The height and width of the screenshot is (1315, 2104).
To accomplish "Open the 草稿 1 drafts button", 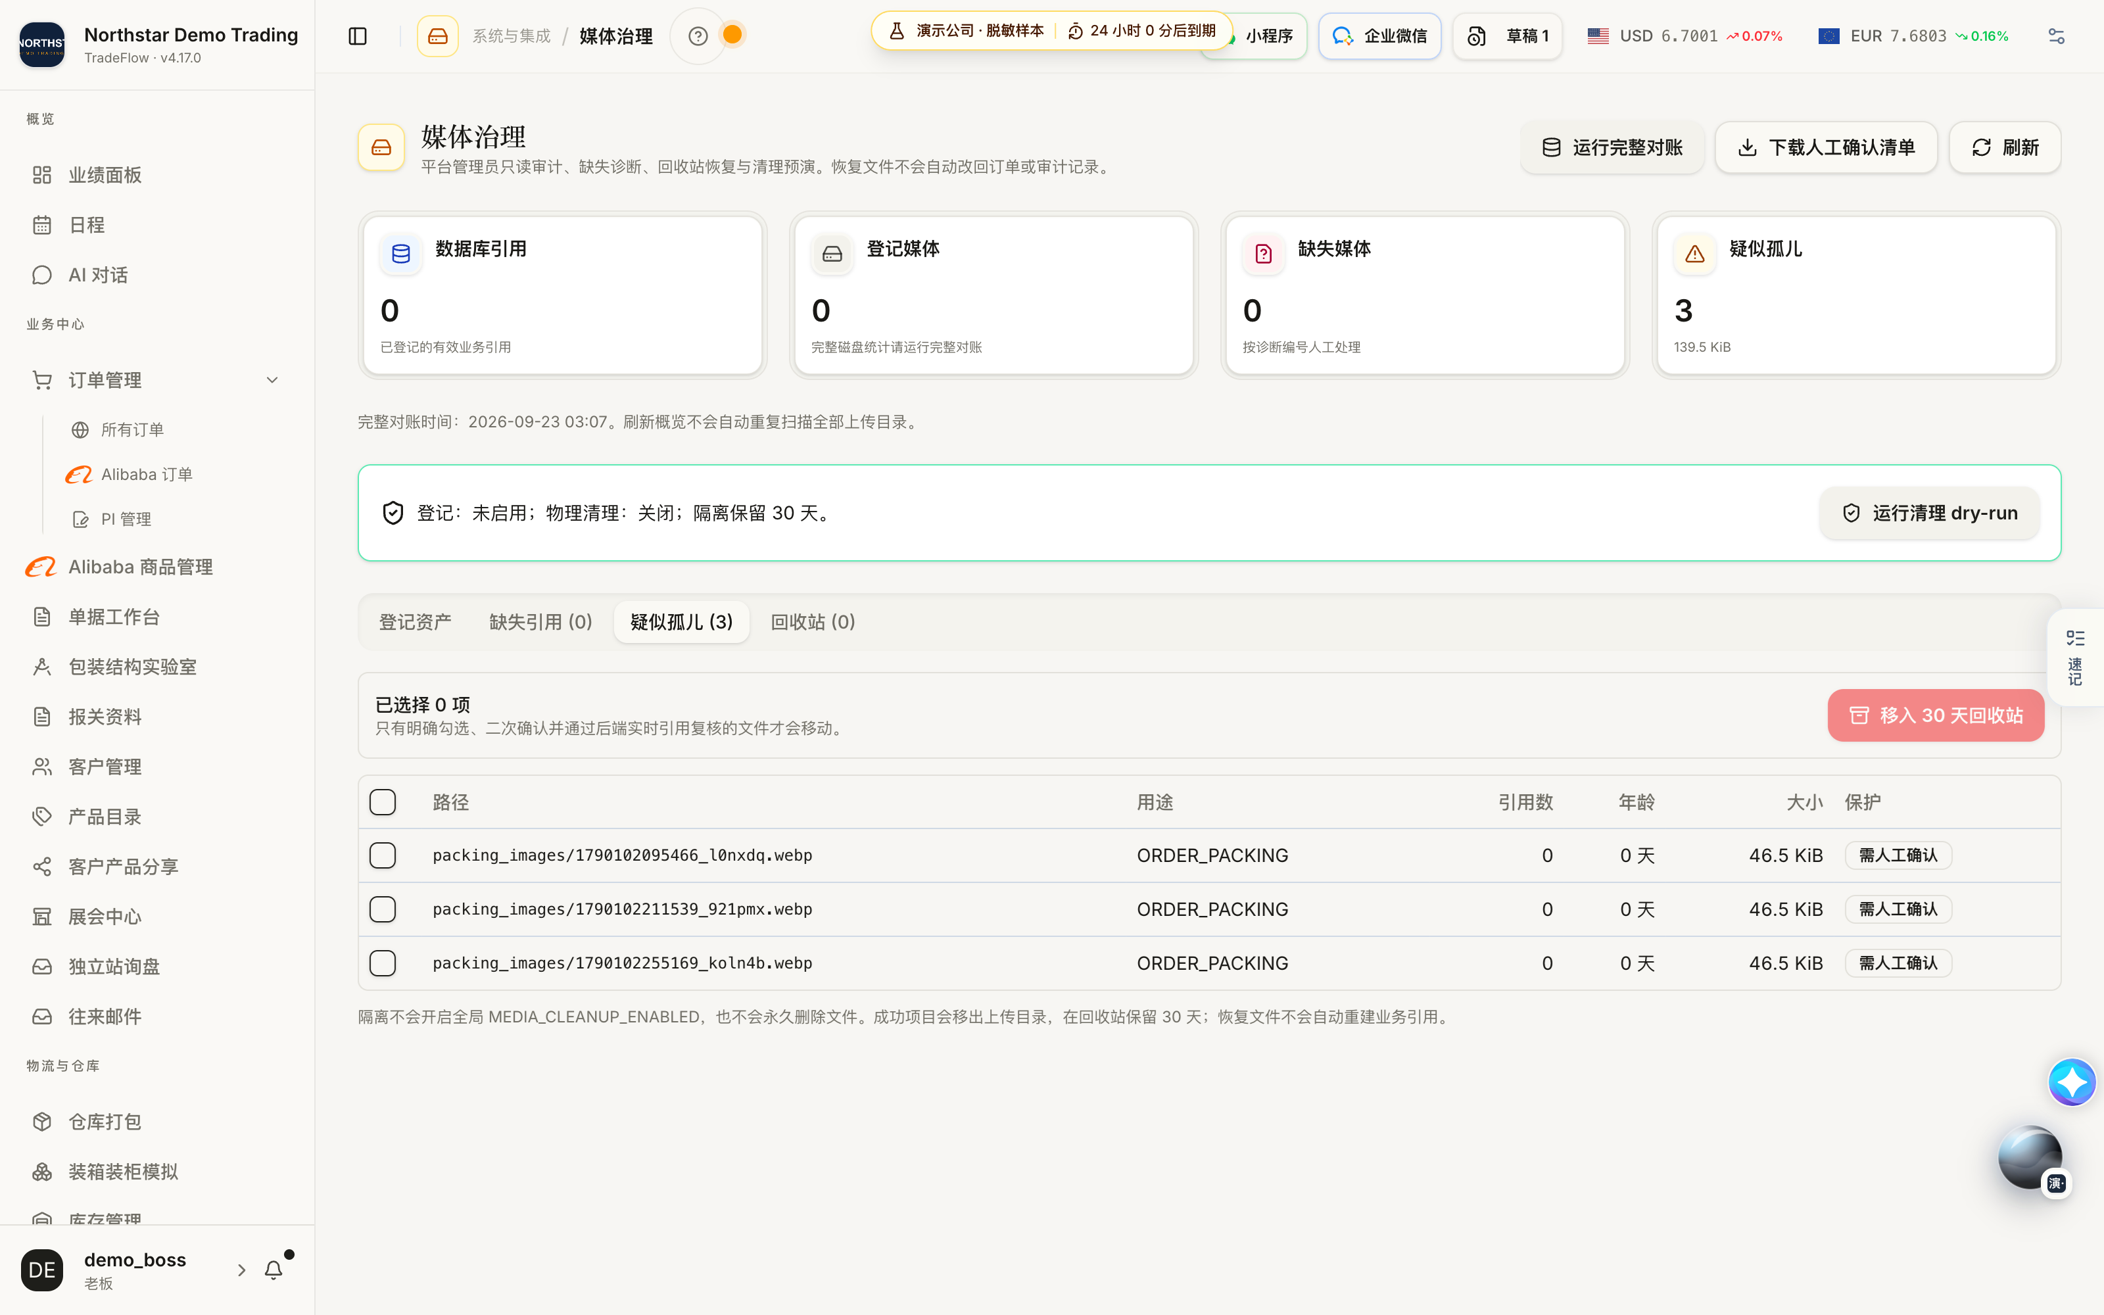I will coord(1507,36).
